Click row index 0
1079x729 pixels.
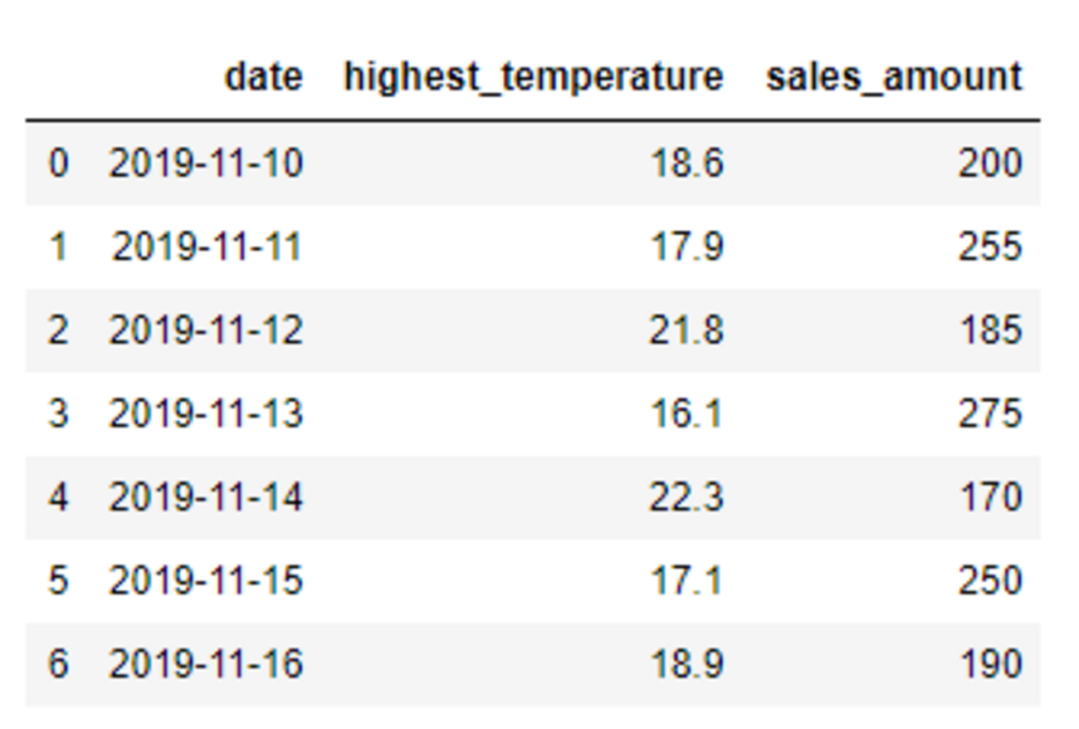coord(58,164)
